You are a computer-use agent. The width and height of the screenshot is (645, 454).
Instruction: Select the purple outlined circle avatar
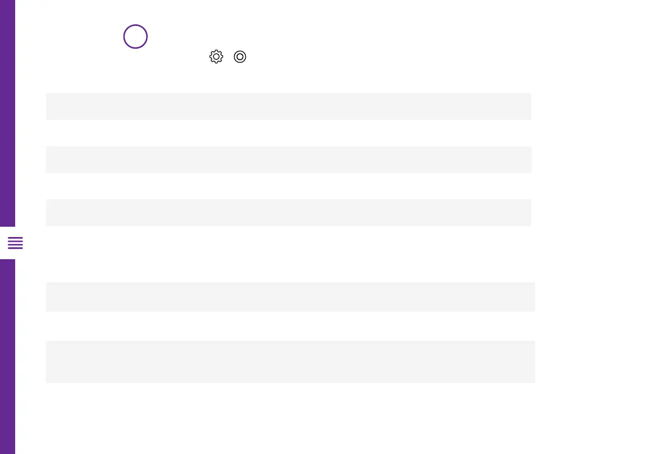pos(135,37)
